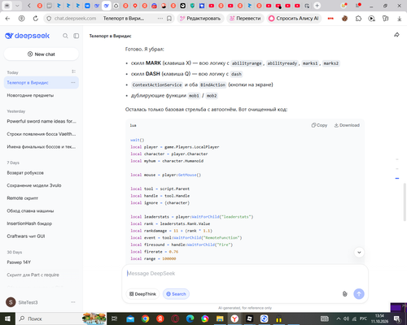Start a New chat
The image size is (407, 325).
[x=42, y=54]
